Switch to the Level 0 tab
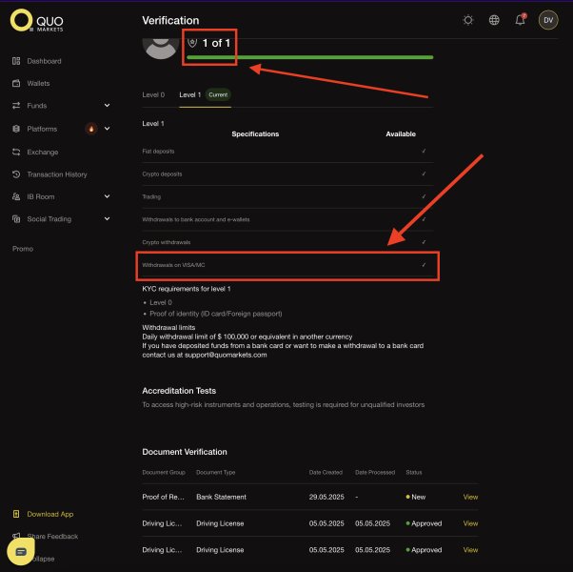Image resolution: width=573 pixels, height=572 pixels. coord(153,94)
